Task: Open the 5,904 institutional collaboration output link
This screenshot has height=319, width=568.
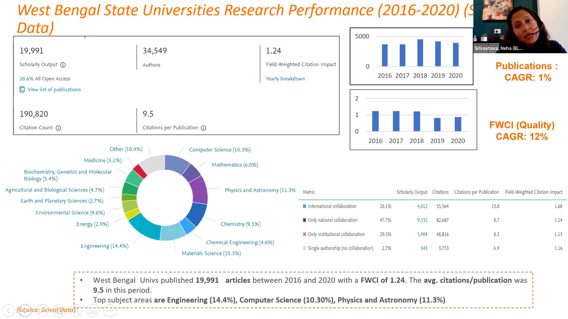Action: 422,234
